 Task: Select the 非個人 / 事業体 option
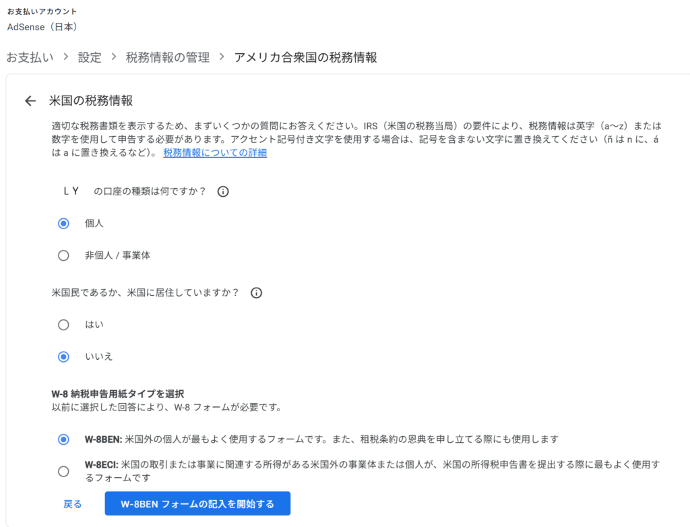(x=63, y=255)
